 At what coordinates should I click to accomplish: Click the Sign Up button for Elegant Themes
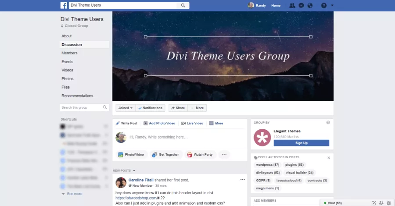tap(301, 143)
